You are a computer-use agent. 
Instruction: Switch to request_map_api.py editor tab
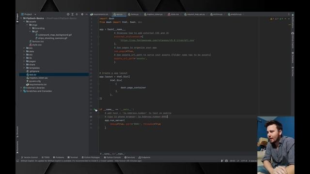click(x=196, y=14)
